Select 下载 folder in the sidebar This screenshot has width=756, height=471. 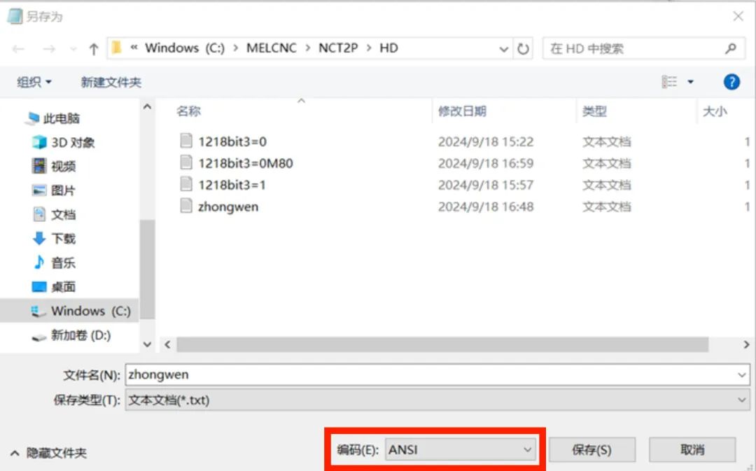pyautogui.click(x=54, y=239)
